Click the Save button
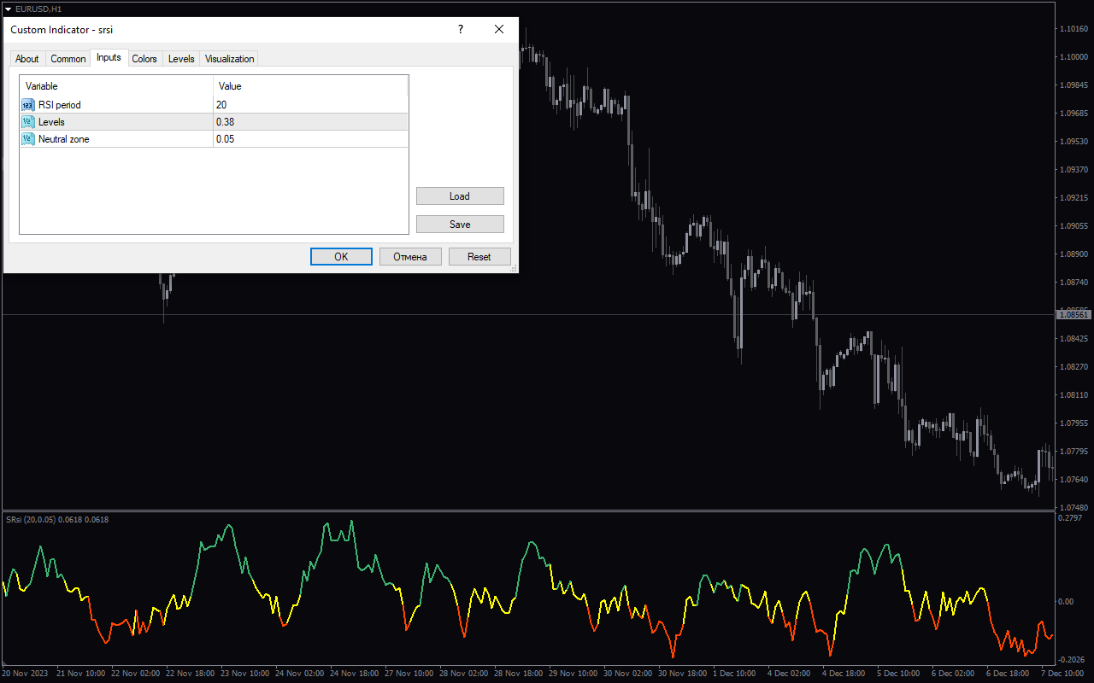 click(460, 225)
